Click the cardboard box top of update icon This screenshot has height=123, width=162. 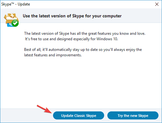pos(11,17)
